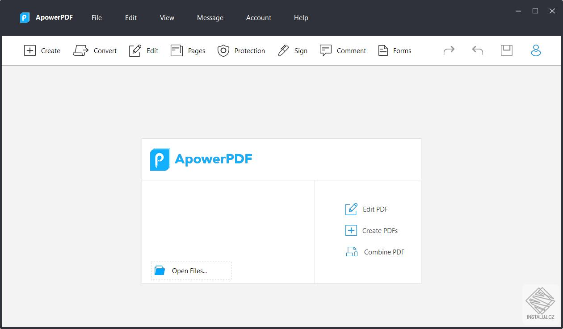Screen dimensions: 563x329
Task: Click the Forms document icon
Action: [x=383, y=50]
